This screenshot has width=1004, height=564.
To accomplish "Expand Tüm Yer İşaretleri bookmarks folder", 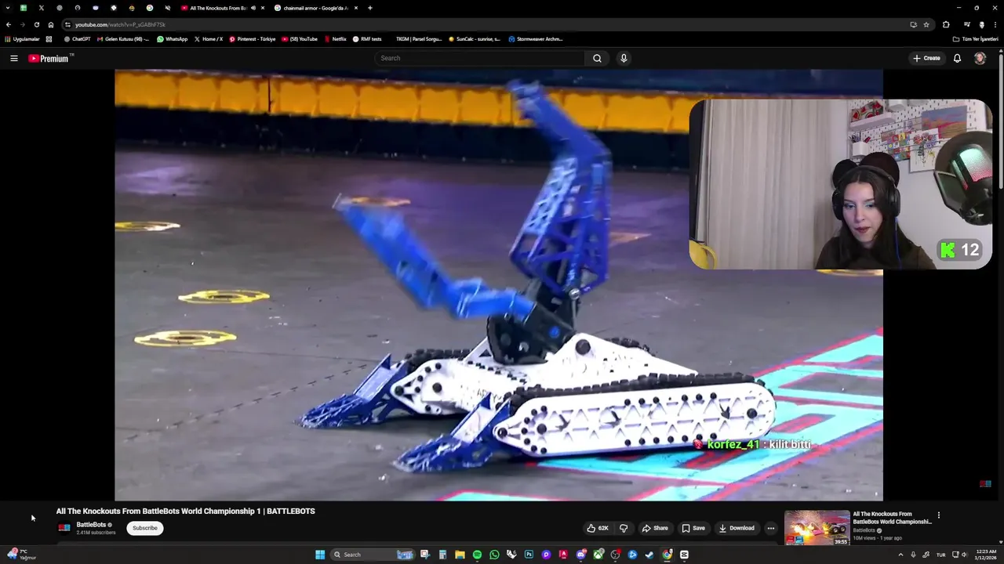I will pos(976,39).
